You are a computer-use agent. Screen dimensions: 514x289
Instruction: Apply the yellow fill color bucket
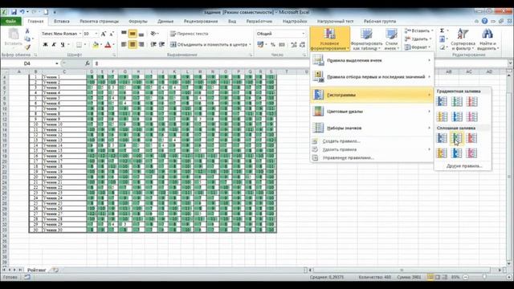[x=95, y=45]
